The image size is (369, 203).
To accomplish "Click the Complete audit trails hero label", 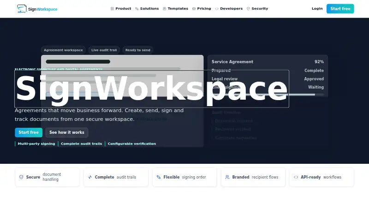I will (x=81, y=143).
